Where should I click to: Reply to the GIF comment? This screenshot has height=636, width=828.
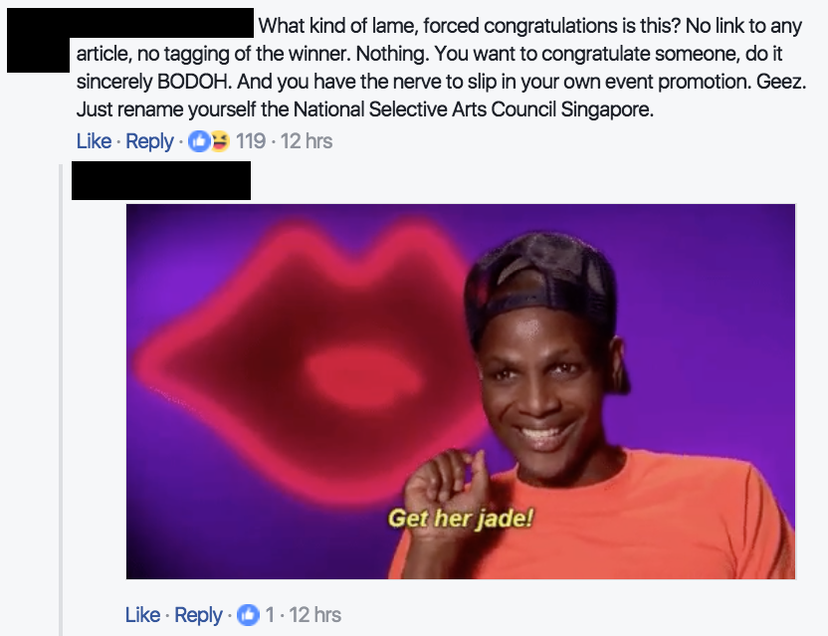click(199, 614)
